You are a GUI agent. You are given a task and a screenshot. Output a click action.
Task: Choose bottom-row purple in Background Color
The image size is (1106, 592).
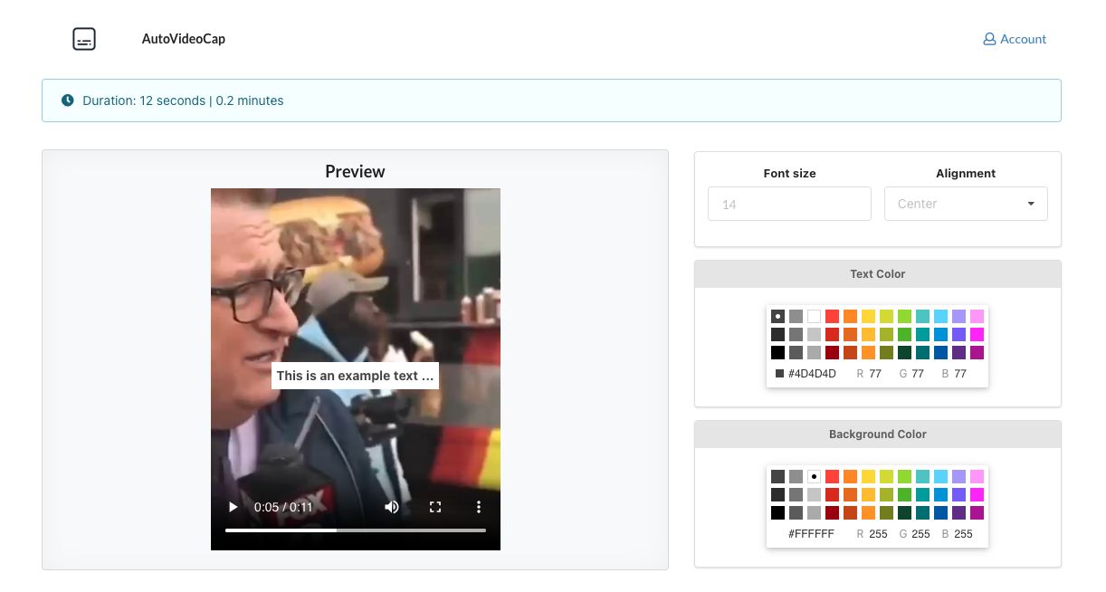point(958,512)
